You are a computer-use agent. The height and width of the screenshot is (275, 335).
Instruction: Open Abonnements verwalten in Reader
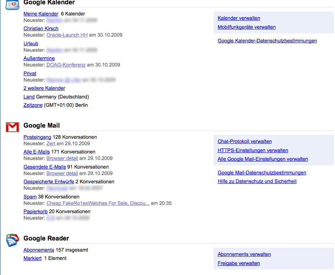click(244, 254)
